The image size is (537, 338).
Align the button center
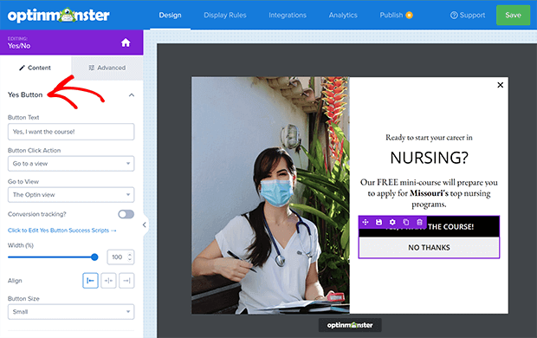108,281
